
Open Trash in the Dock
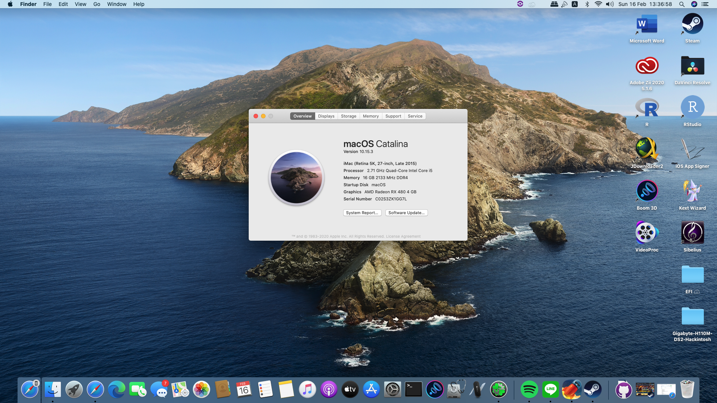pos(687,390)
